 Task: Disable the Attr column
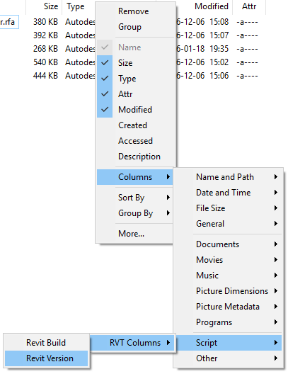click(x=105, y=94)
